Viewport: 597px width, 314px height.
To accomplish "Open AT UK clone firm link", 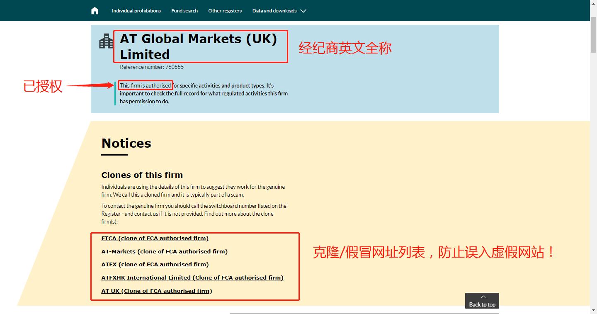I will coord(157,291).
